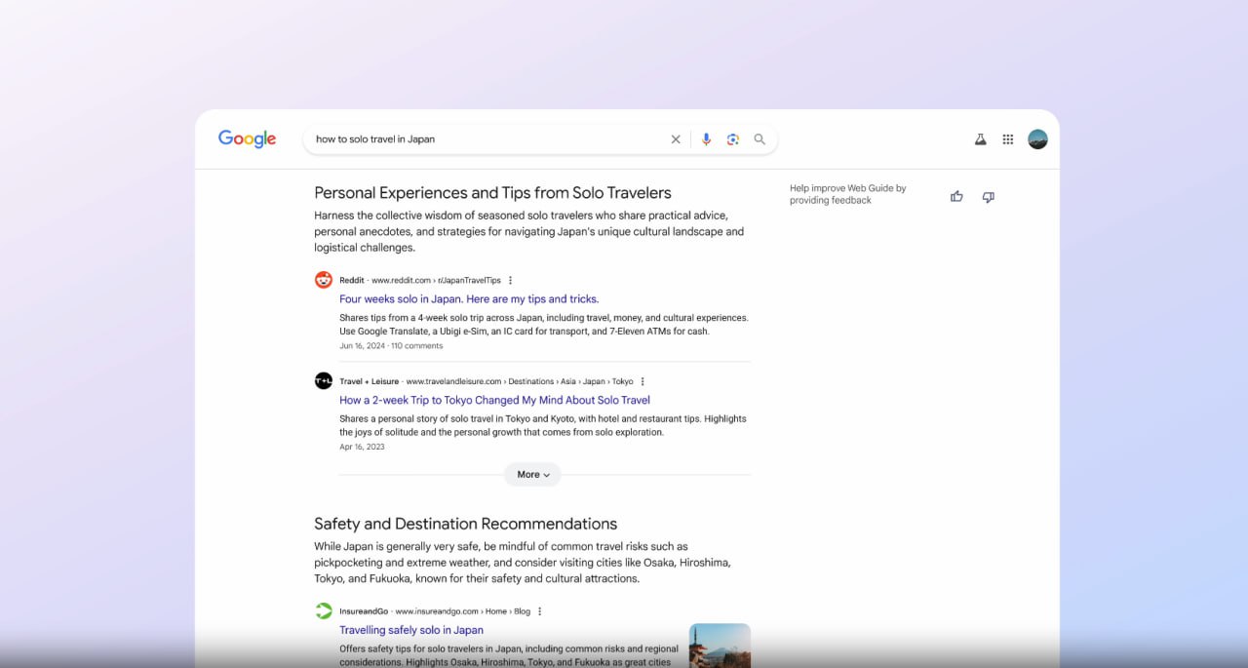Start voice search with microphone icon

pyautogui.click(x=707, y=139)
